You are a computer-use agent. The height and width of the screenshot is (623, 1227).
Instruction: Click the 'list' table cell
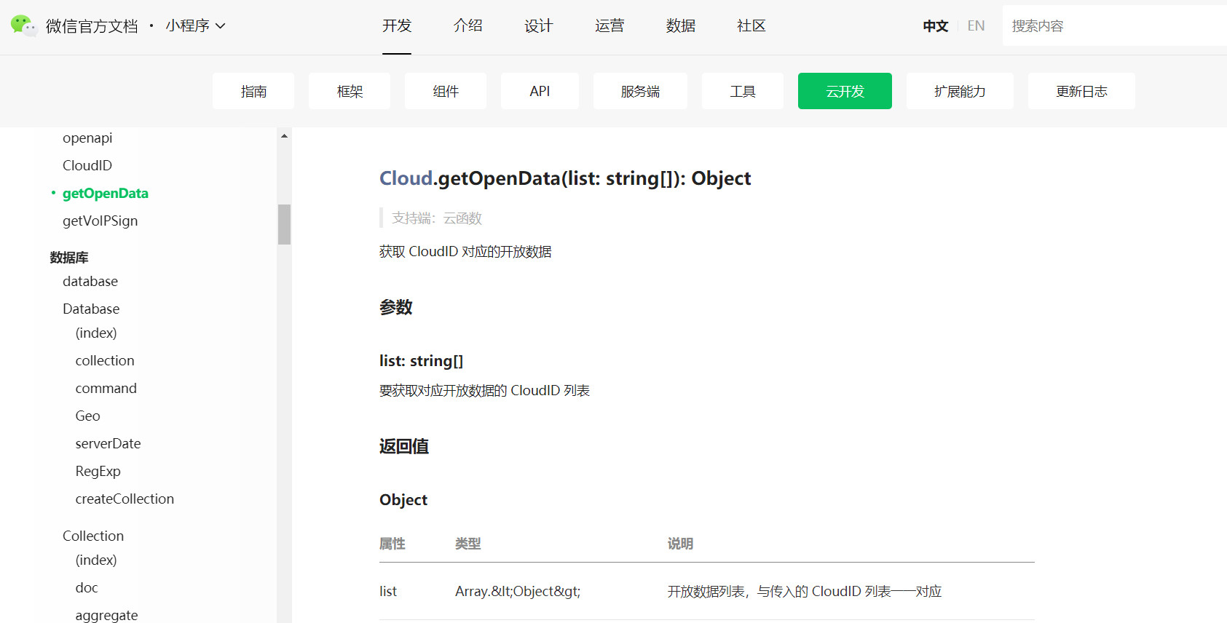coord(388,592)
